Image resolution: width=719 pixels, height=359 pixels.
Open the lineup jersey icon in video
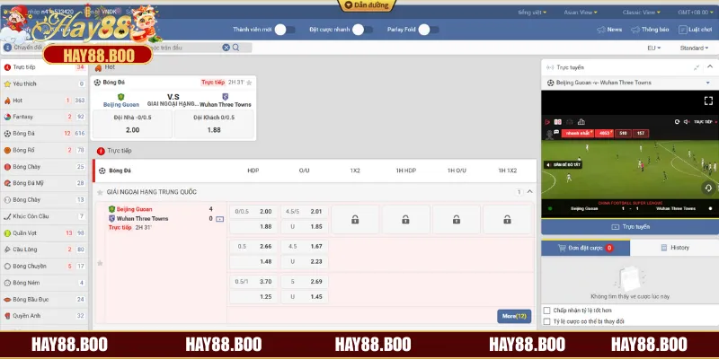tap(570, 122)
